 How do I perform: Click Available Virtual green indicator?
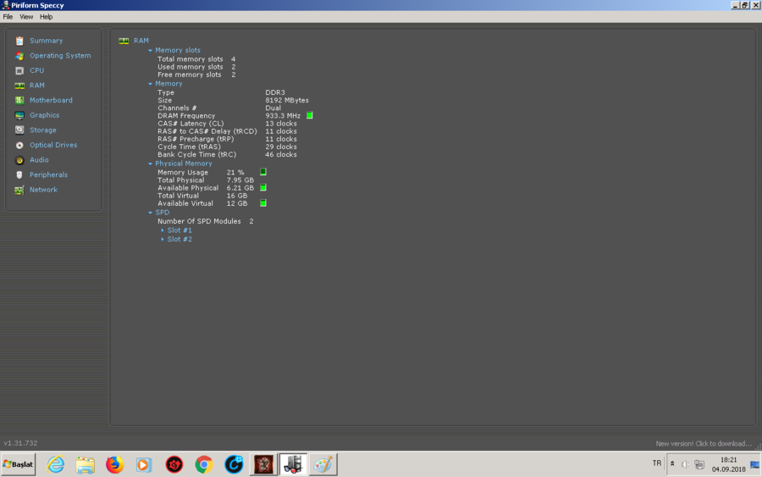pos(263,203)
